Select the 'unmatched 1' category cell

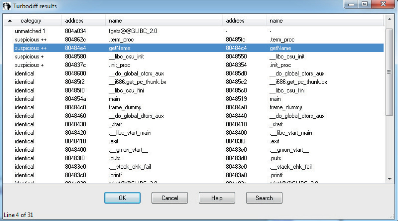tap(30, 31)
